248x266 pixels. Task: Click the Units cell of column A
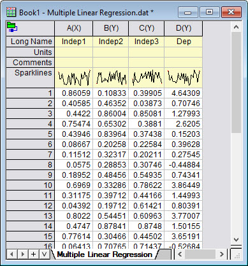[x=74, y=52]
